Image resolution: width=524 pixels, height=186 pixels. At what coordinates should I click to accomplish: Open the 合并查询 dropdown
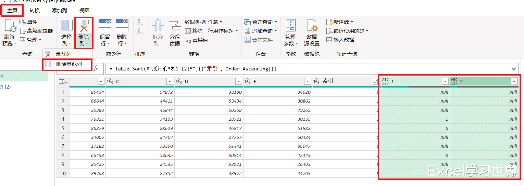260,22
